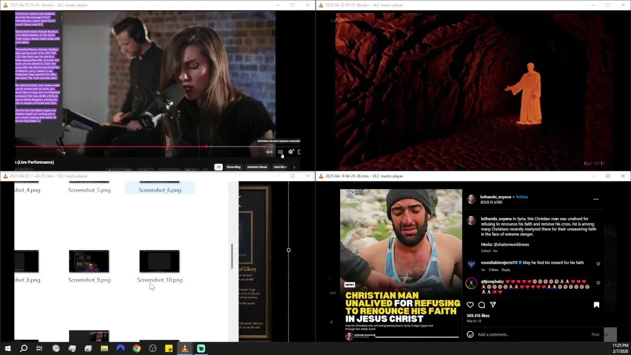Share the post using paper plane icon
Image resolution: width=631 pixels, height=355 pixels.
pyautogui.click(x=493, y=305)
